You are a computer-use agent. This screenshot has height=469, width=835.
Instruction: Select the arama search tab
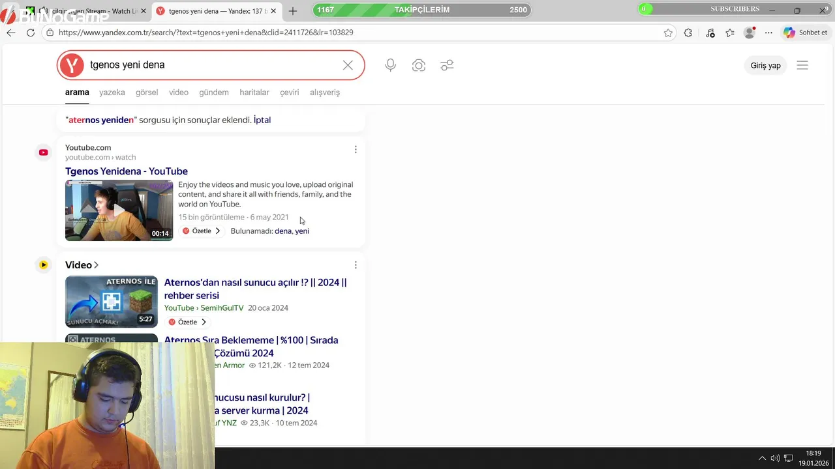[77, 92]
